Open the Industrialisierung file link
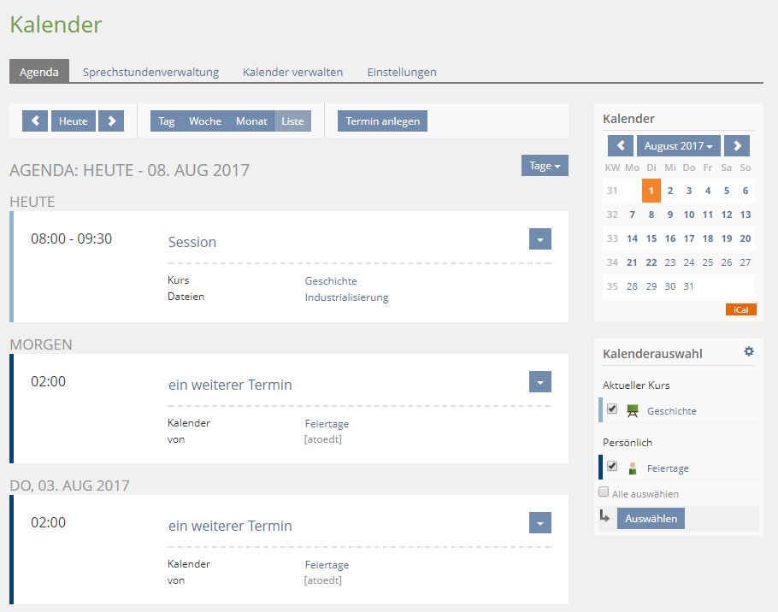Viewport: 778px width, 612px height. pyautogui.click(x=346, y=297)
